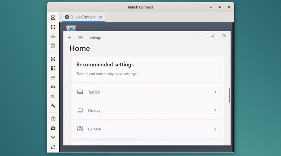Open the preferences gears icon in sidebar

click(x=53, y=96)
